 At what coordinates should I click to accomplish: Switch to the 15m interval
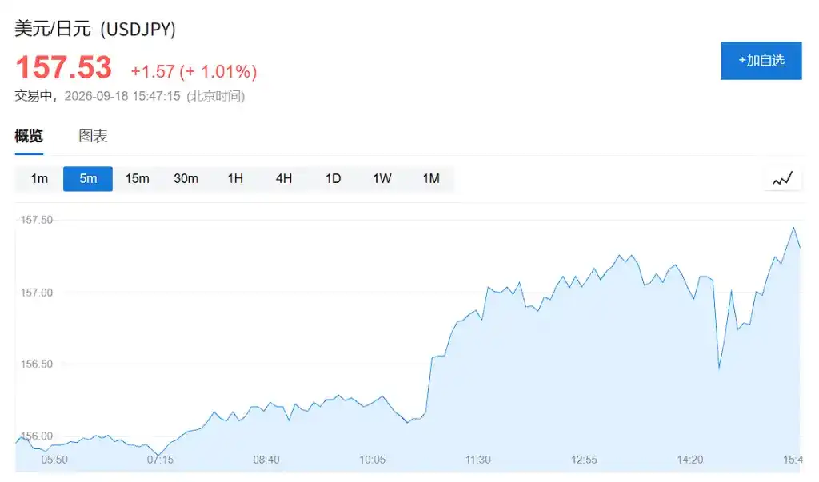coord(137,178)
